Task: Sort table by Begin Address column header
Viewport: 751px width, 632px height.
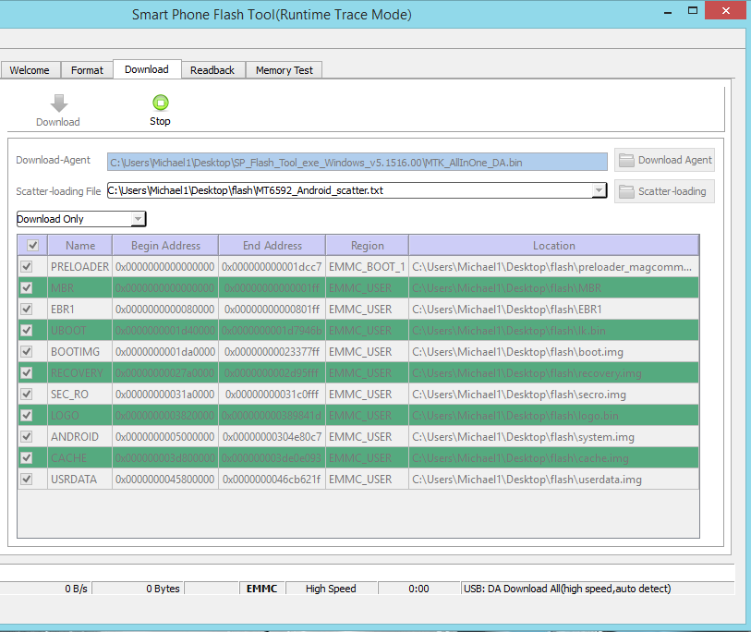Action: (165, 246)
